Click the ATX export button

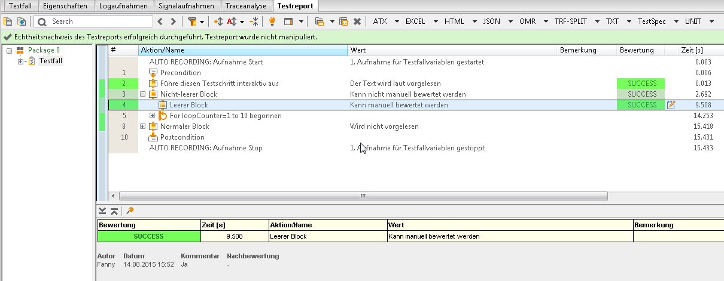click(x=380, y=21)
